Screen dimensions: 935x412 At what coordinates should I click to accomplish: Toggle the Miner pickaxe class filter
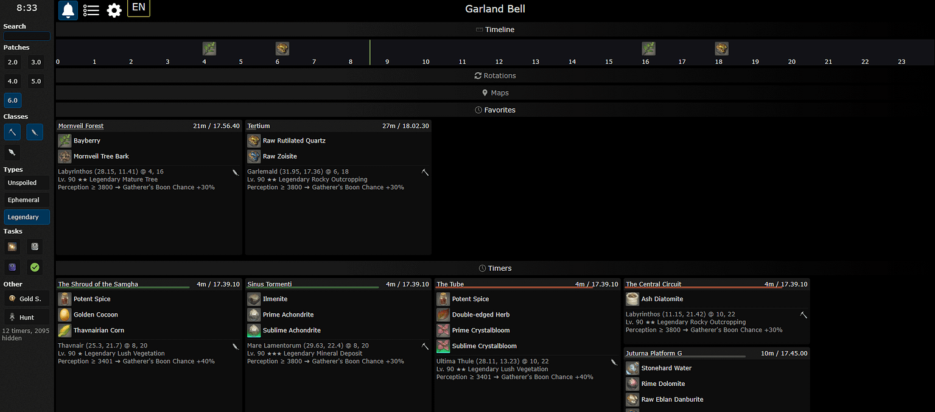point(12,132)
